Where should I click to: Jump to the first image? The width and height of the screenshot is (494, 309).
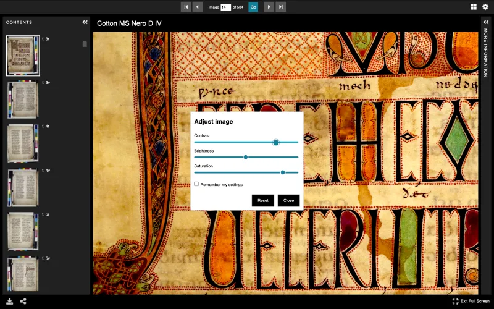(x=186, y=7)
